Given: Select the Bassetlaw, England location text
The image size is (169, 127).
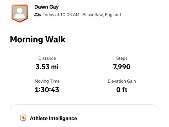Looking at the screenshot, I should point(101,15).
